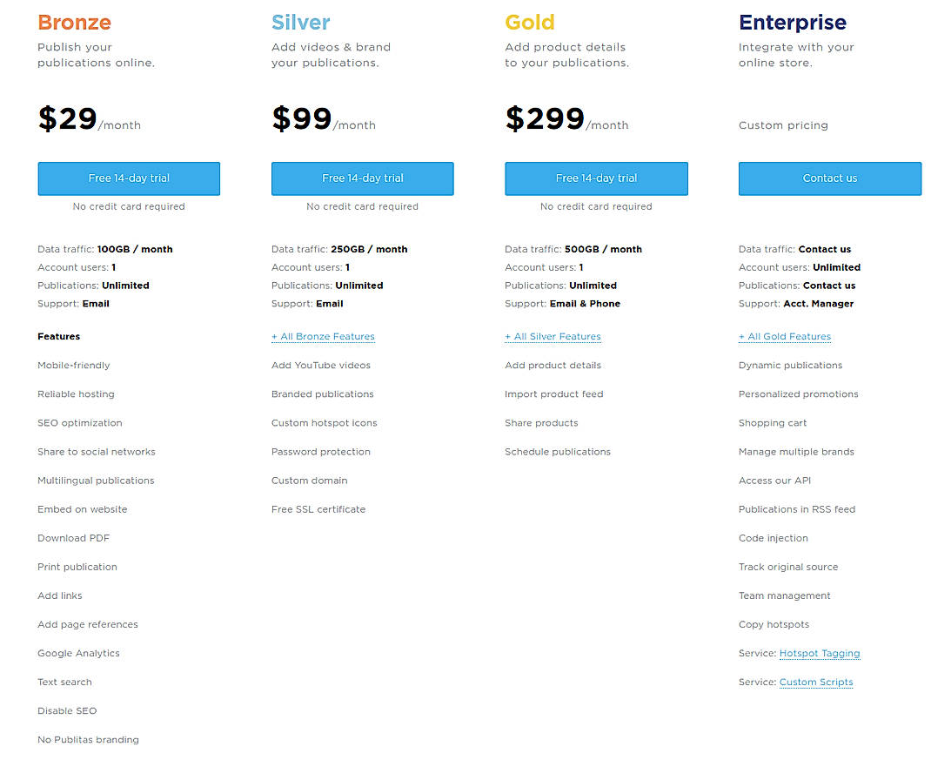The height and width of the screenshot is (760, 931).
Task: Expand All Gold Features in Enterprise plan
Action: 785,336
